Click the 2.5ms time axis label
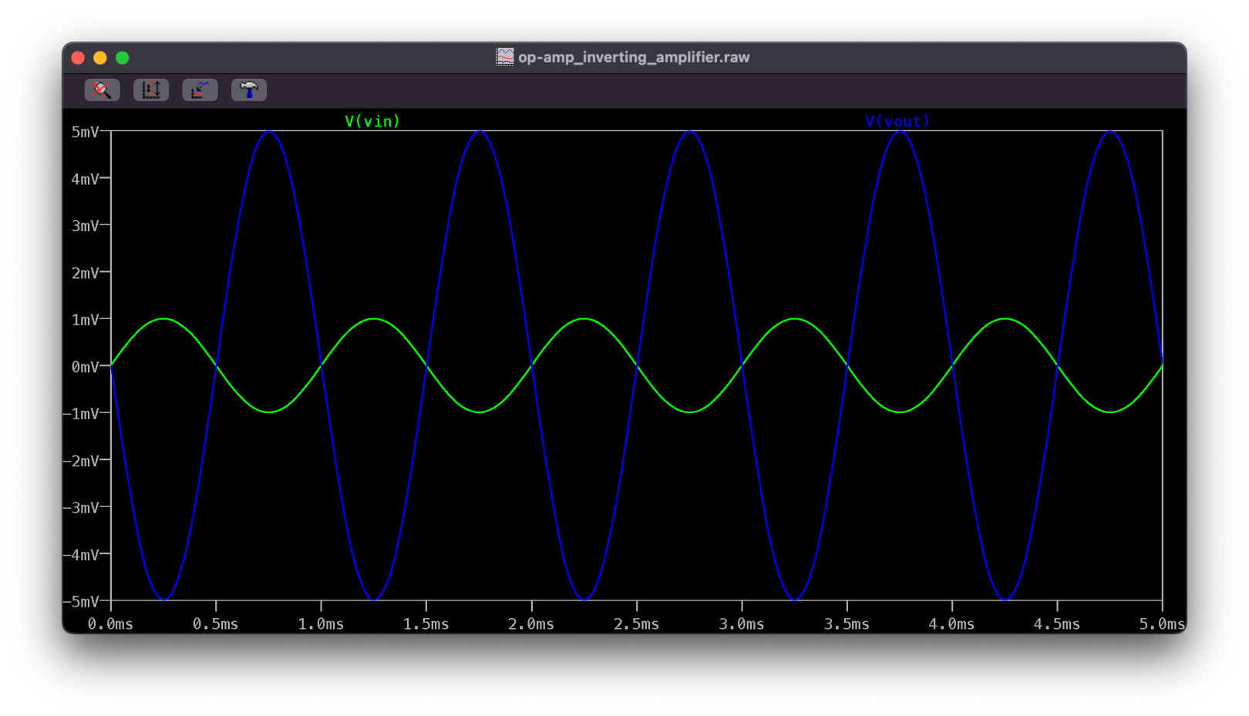Image resolution: width=1249 pixels, height=716 pixels. (x=636, y=624)
